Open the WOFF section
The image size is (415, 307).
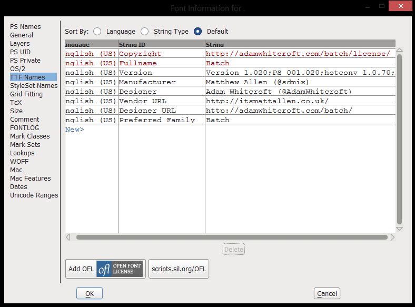(x=19, y=162)
